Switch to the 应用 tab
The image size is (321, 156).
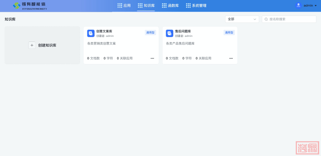click(127, 6)
